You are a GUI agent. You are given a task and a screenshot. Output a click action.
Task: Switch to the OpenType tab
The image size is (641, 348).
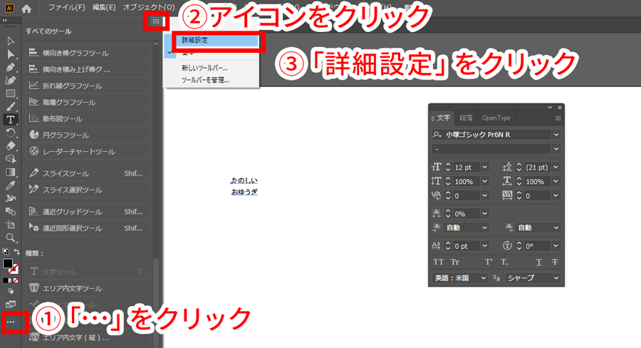[x=496, y=118]
